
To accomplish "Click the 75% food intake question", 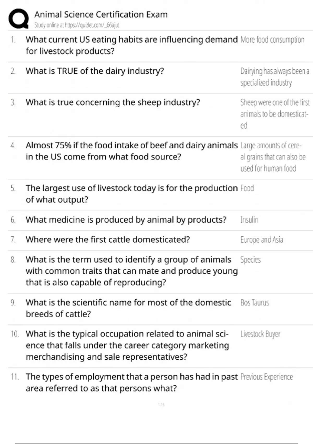I will [131, 151].
